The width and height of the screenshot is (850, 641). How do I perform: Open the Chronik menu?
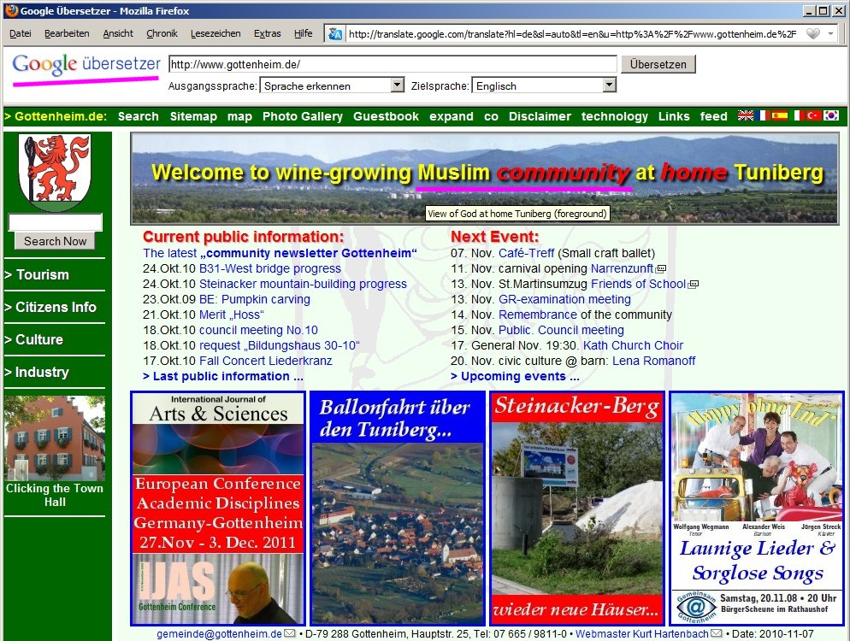[162, 33]
